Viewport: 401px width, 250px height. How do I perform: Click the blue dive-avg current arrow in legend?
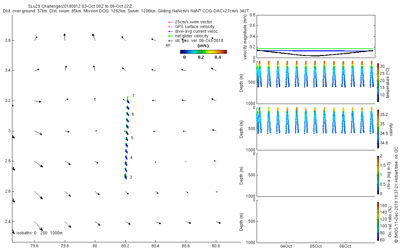(x=170, y=31)
